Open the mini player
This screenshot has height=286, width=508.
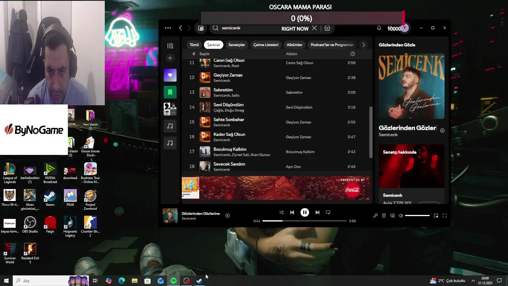point(436,216)
